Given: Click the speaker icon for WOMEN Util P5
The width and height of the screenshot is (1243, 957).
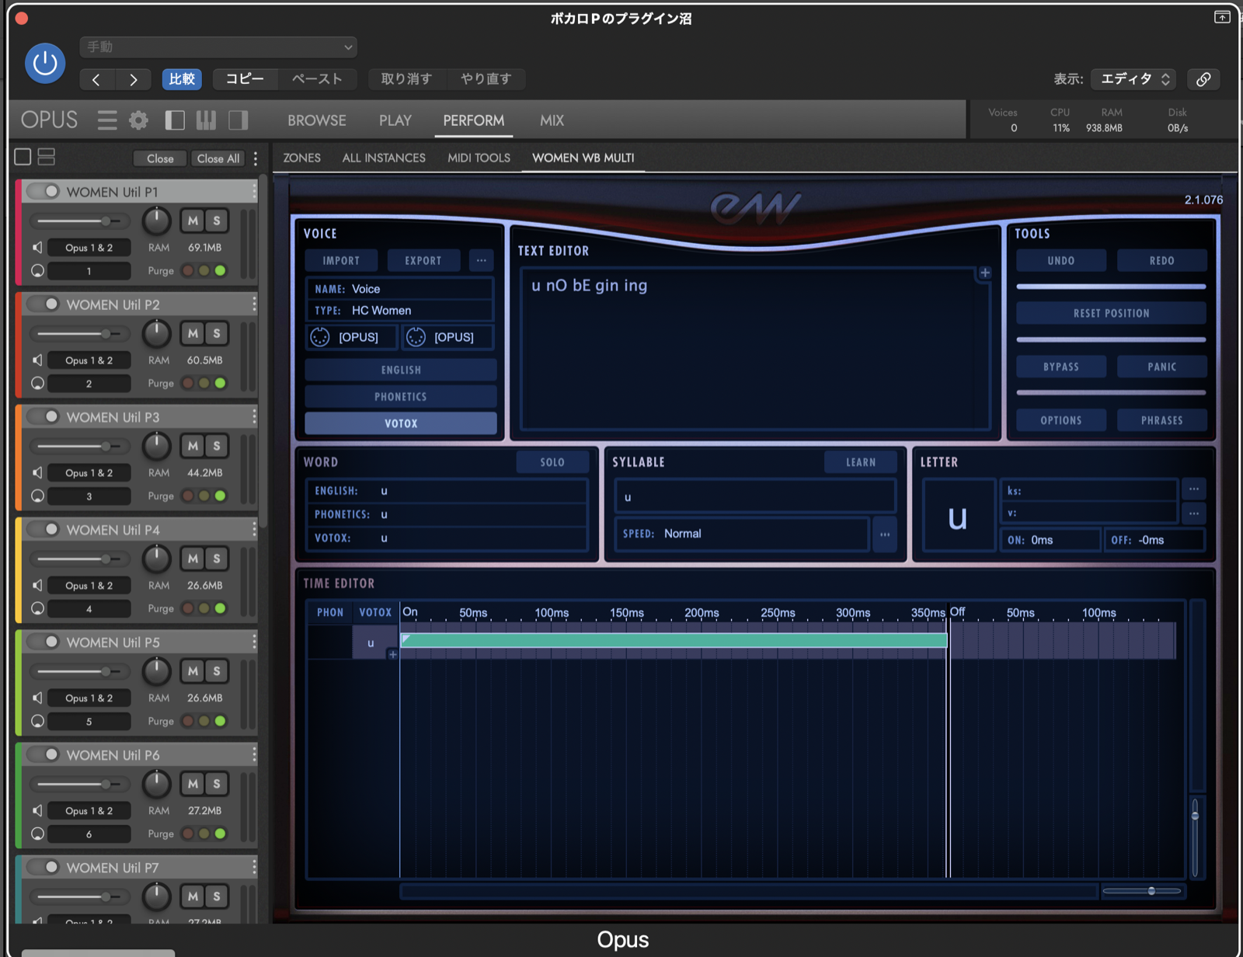Looking at the screenshot, I should point(37,698).
